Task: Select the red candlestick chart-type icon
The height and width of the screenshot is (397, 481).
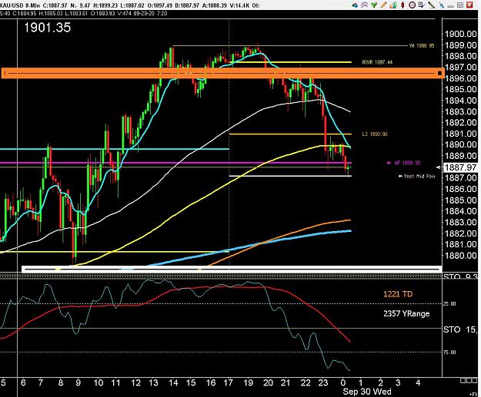Action: tap(403, 5)
